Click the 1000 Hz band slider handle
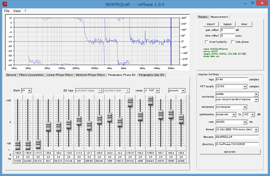Viewport: 270px width, 176px height. point(109,117)
